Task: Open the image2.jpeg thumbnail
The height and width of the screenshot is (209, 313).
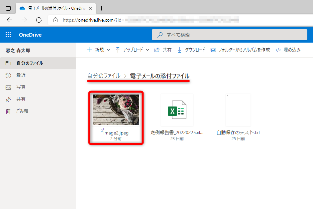Action: 116,110
